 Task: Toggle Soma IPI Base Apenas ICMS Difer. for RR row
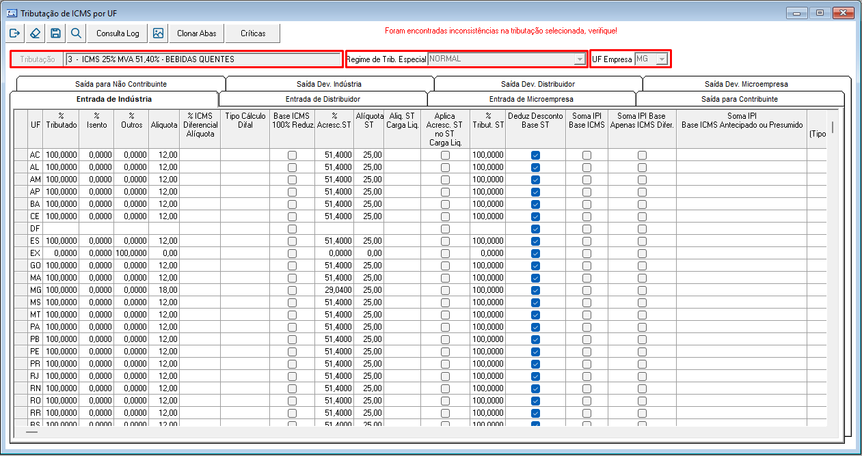tap(642, 413)
